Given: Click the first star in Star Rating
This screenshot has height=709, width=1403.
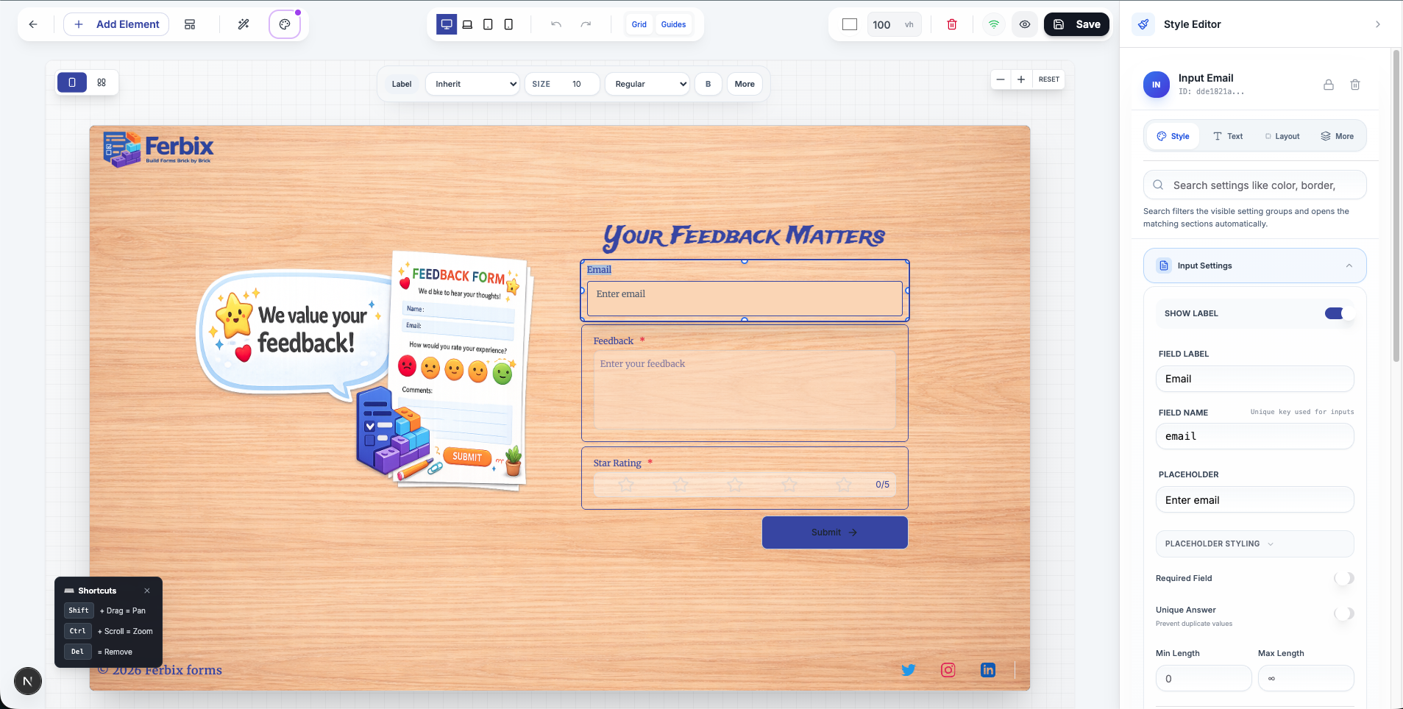Looking at the screenshot, I should pyautogui.click(x=626, y=485).
